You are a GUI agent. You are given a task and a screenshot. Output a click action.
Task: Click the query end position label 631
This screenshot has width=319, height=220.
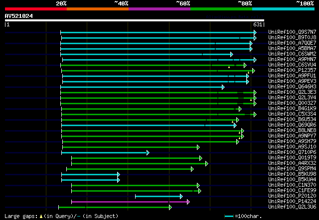(x=258, y=24)
